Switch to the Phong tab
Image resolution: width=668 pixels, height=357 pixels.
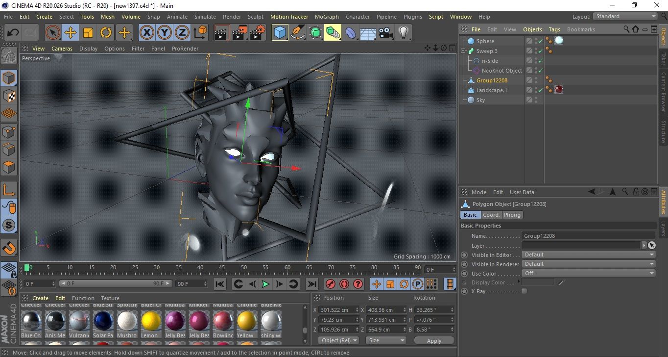click(x=512, y=215)
